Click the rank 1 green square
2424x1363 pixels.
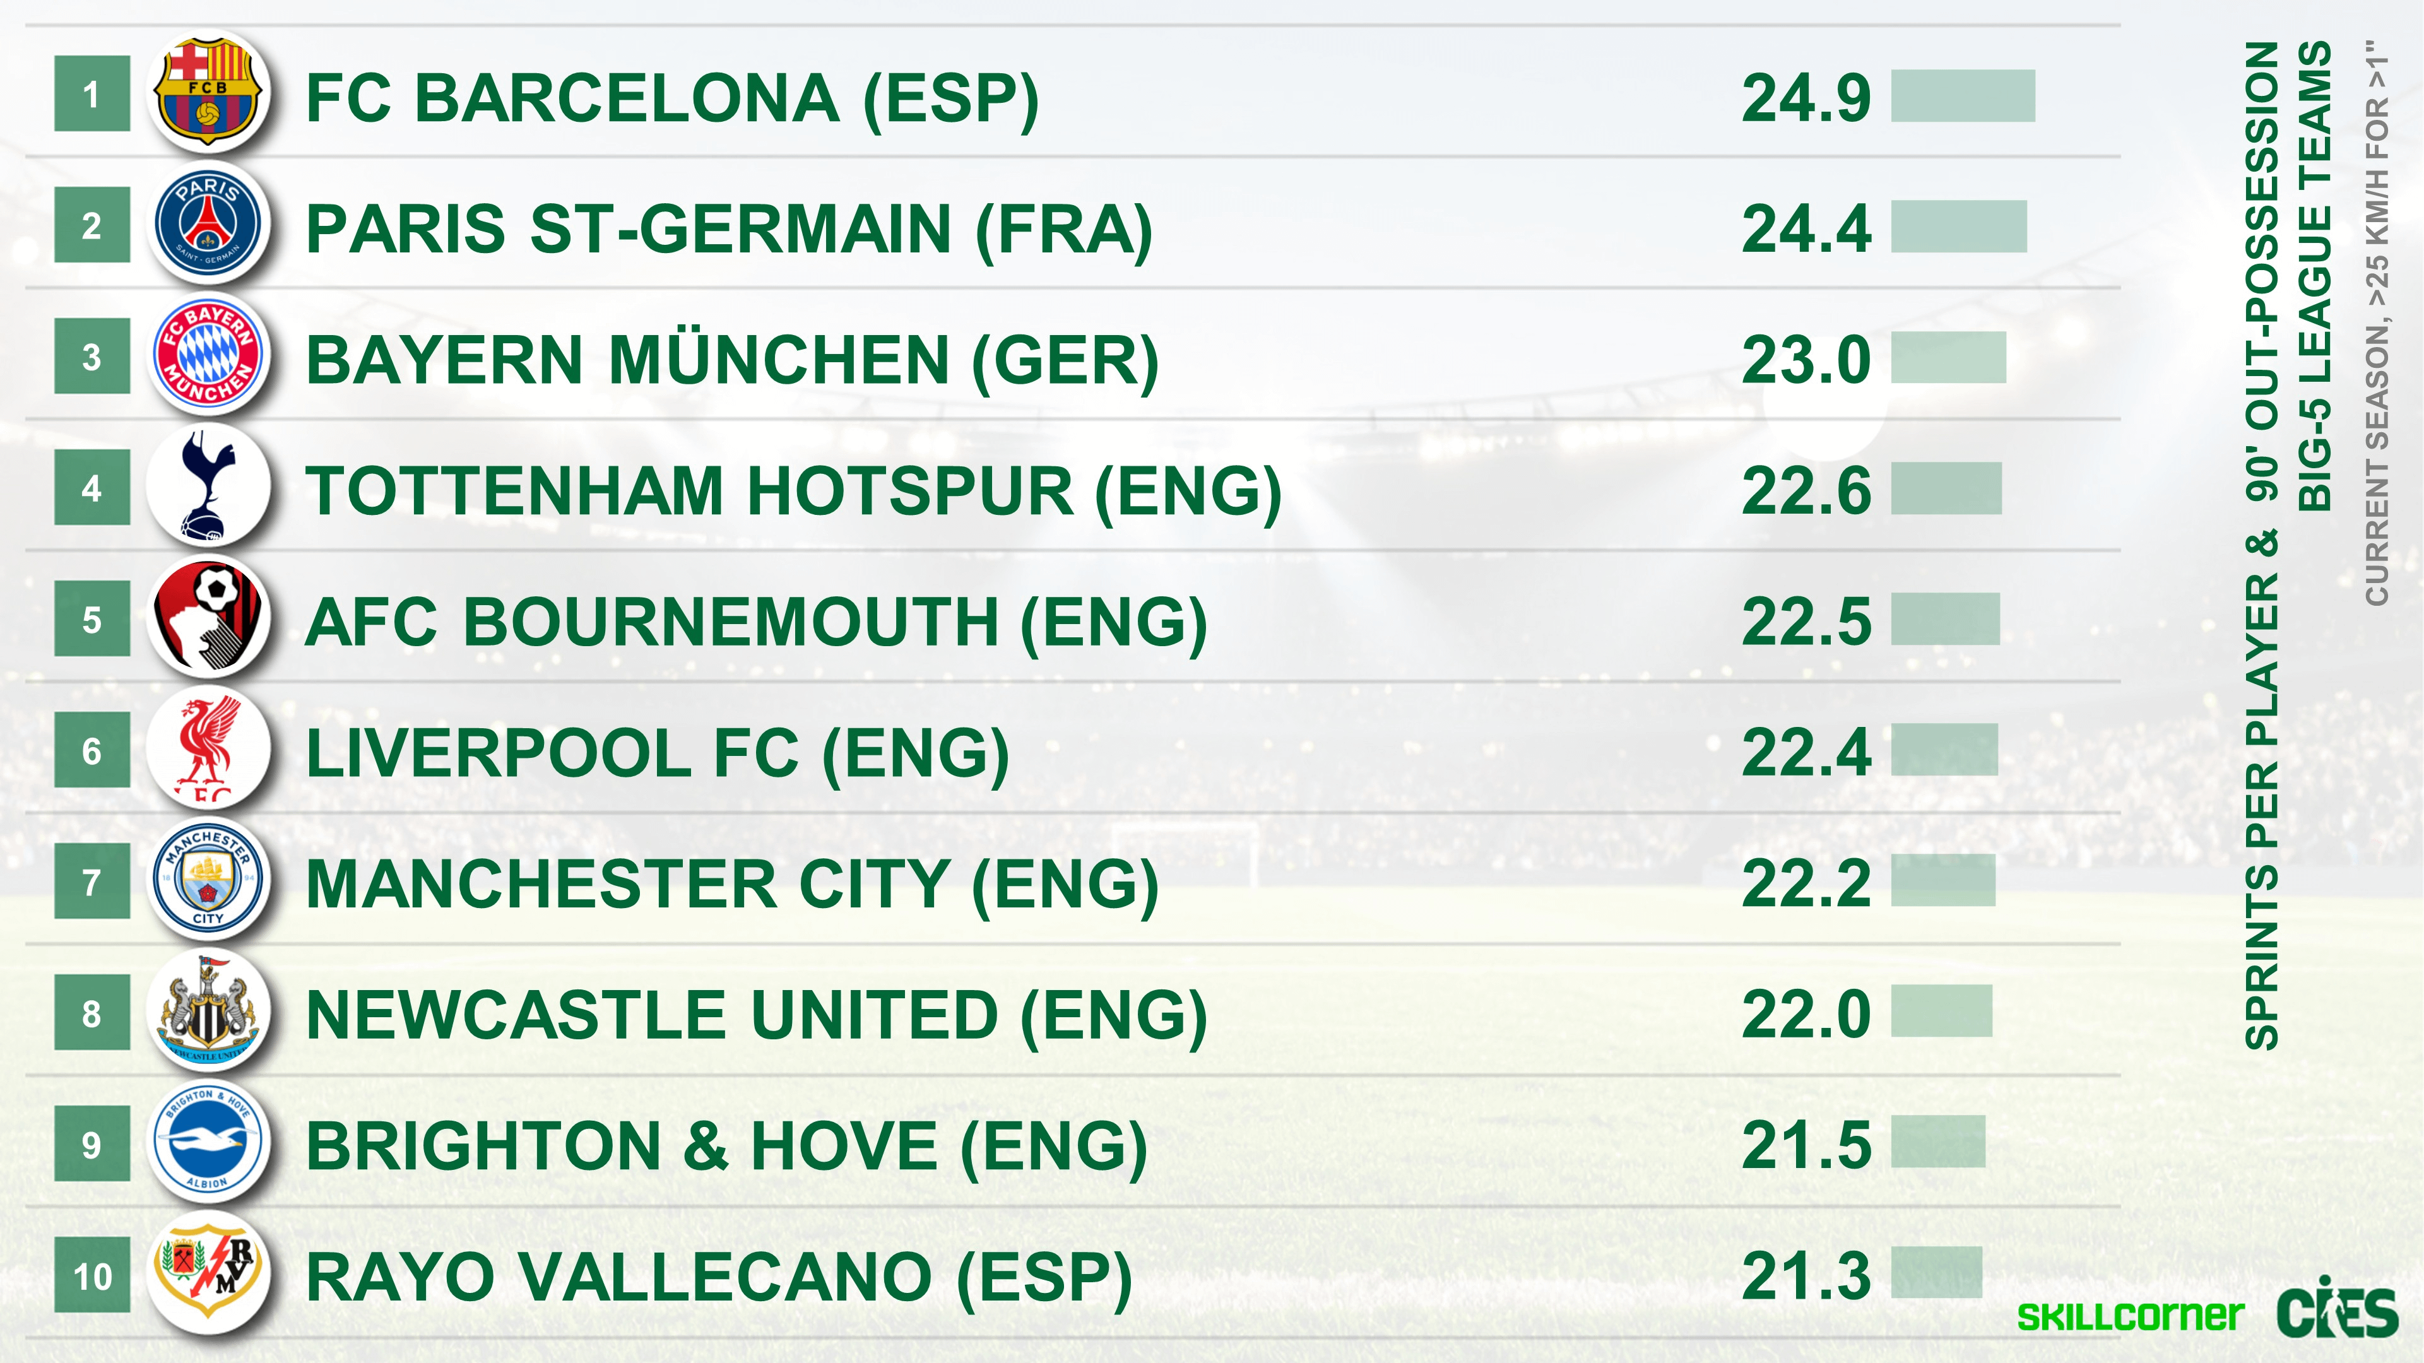[92, 94]
